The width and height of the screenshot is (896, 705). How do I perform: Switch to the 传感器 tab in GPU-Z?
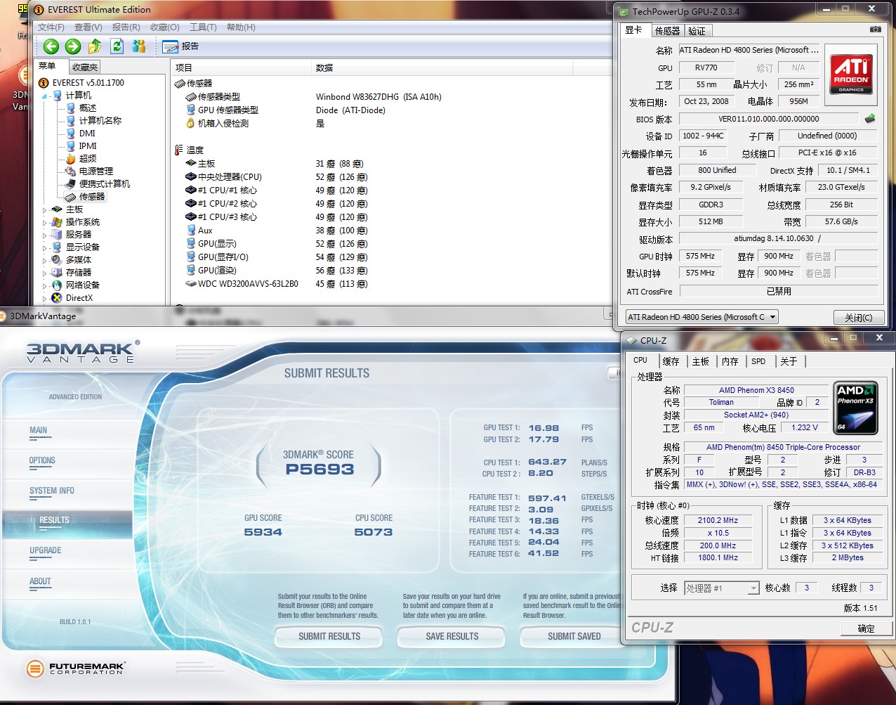(x=667, y=31)
